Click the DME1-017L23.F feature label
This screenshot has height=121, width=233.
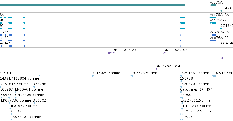[126, 50]
